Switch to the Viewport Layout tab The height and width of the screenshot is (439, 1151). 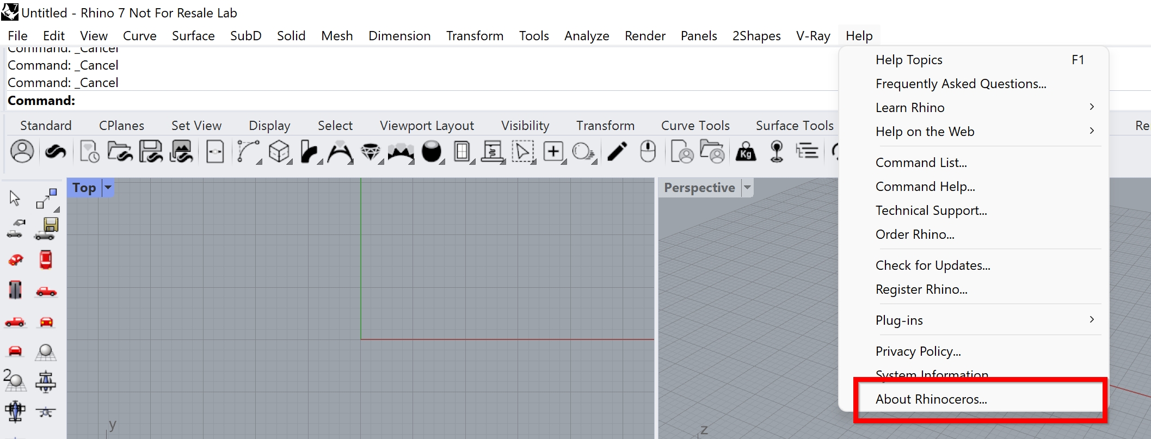(427, 126)
